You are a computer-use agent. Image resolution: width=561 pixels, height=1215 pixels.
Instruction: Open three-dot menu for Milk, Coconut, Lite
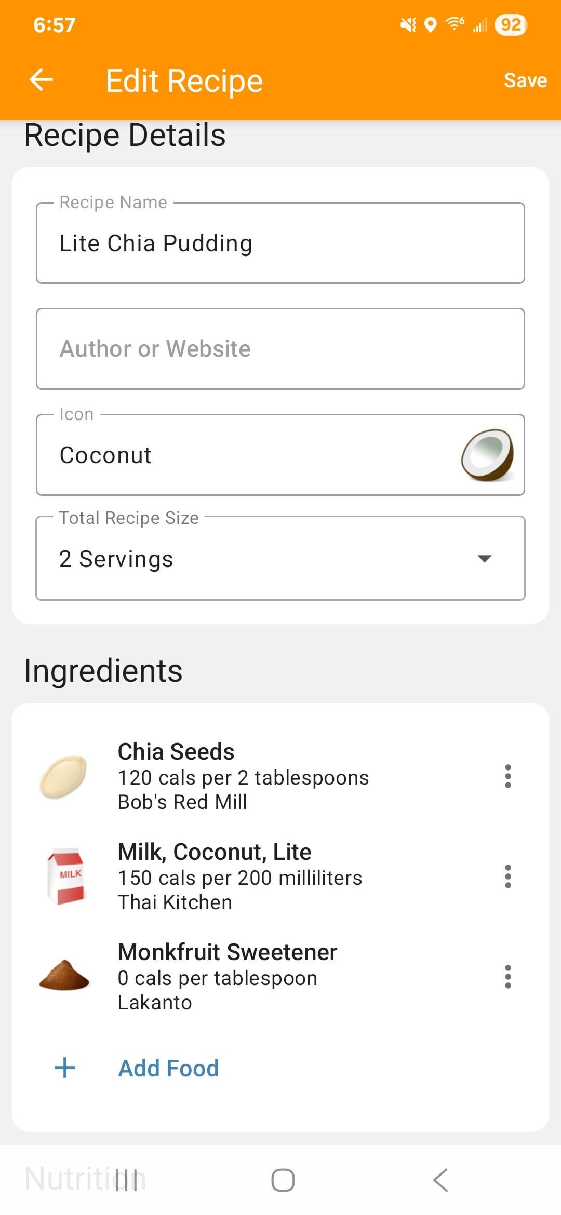[507, 876]
